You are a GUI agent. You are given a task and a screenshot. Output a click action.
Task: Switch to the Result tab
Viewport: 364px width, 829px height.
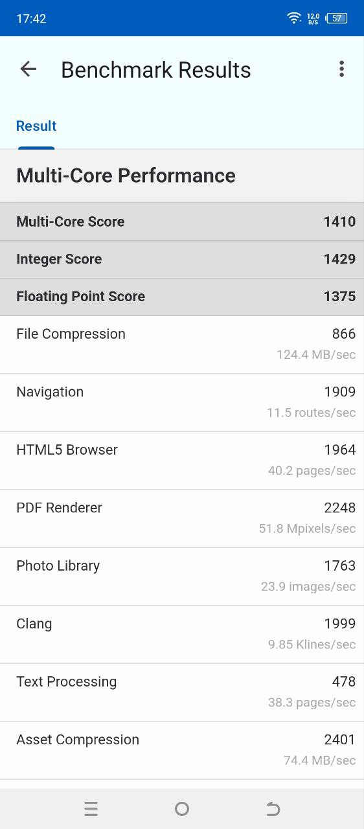coord(36,126)
